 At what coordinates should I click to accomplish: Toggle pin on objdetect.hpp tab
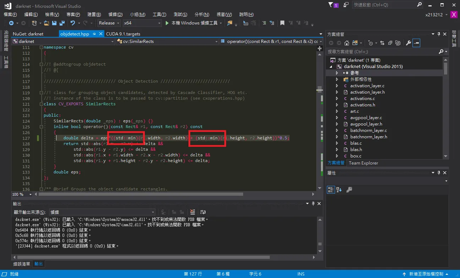point(94,34)
